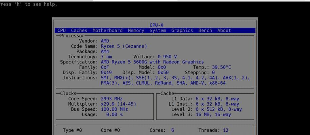The width and height of the screenshot is (310, 135).
Task: Click the Threads count 12
Action: tap(226, 131)
